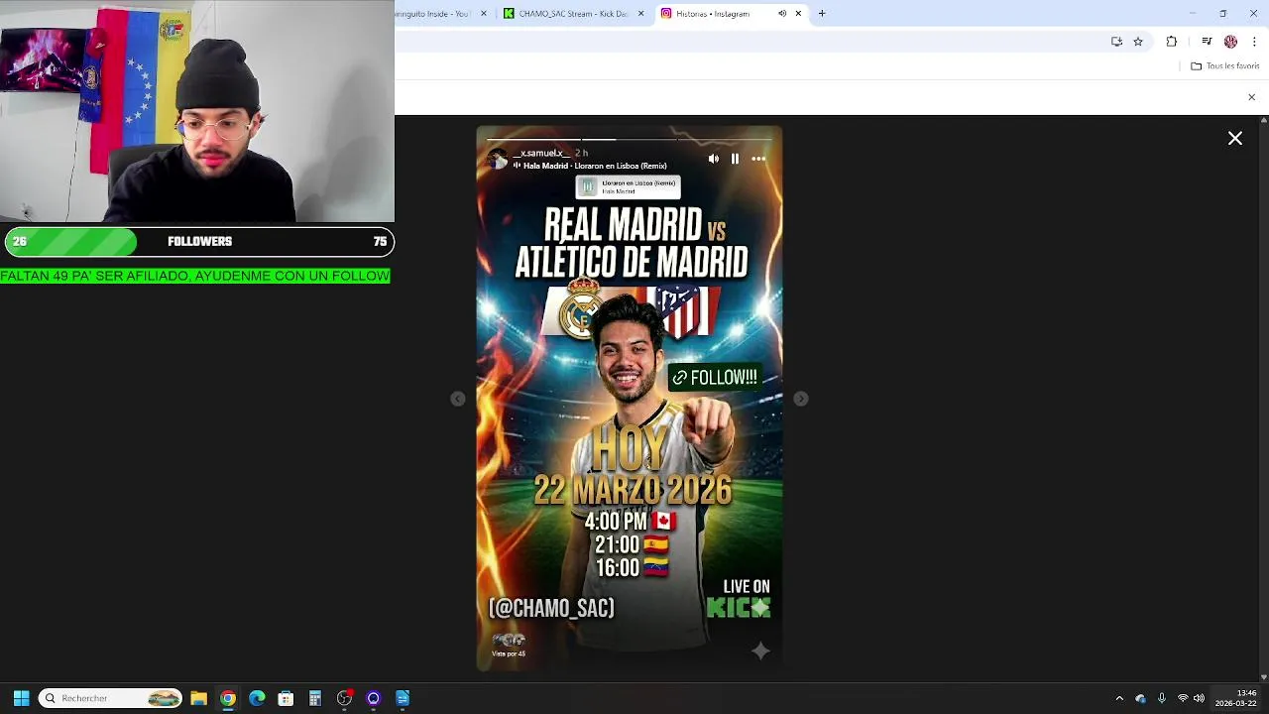Click the Hala Madrid song title link

(x=595, y=166)
